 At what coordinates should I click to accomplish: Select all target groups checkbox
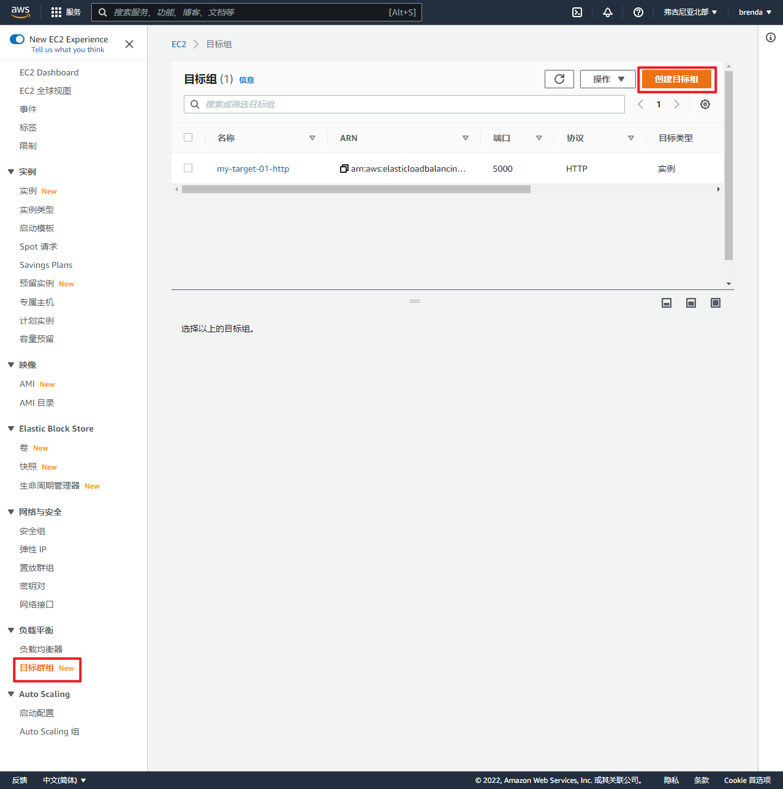coord(188,137)
